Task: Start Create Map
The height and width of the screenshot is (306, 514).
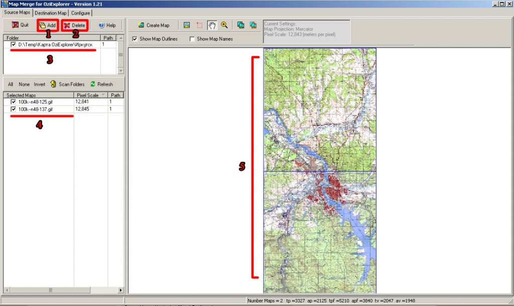Action: point(154,25)
